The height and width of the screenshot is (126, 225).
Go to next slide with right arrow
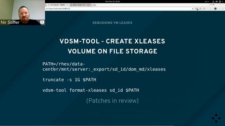220,118
